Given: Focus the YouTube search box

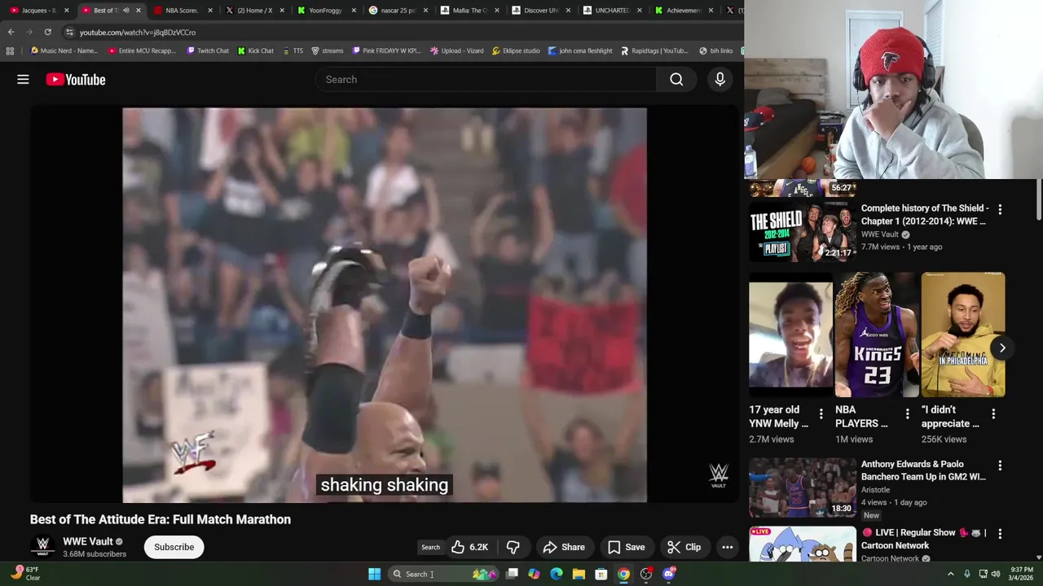Looking at the screenshot, I should point(486,79).
